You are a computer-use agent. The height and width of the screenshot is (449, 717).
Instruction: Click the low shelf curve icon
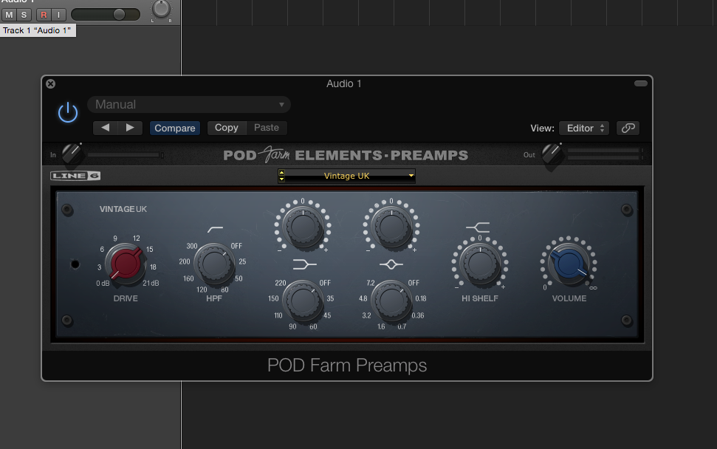[x=304, y=264]
